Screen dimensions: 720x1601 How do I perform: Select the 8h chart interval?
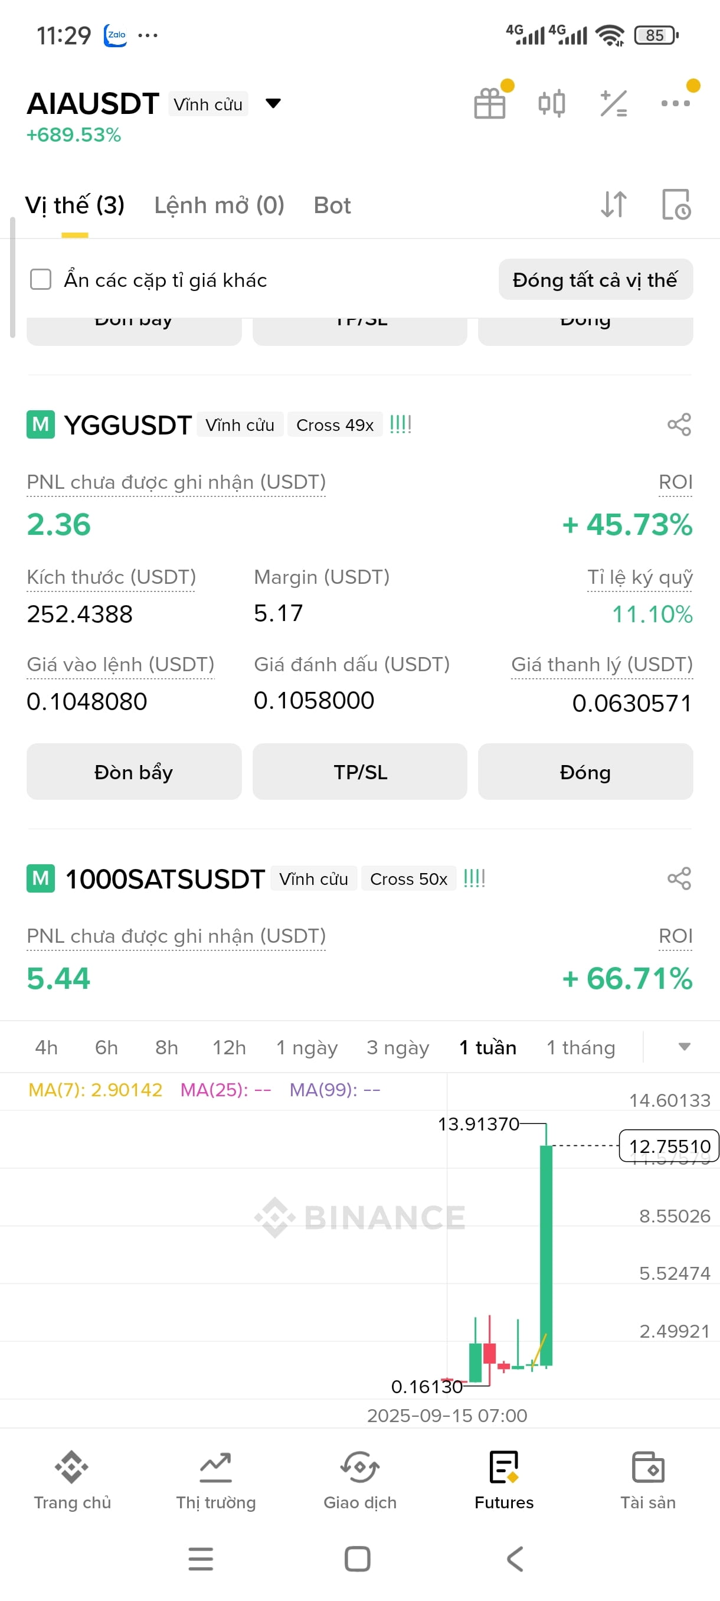pyautogui.click(x=166, y=1047)
